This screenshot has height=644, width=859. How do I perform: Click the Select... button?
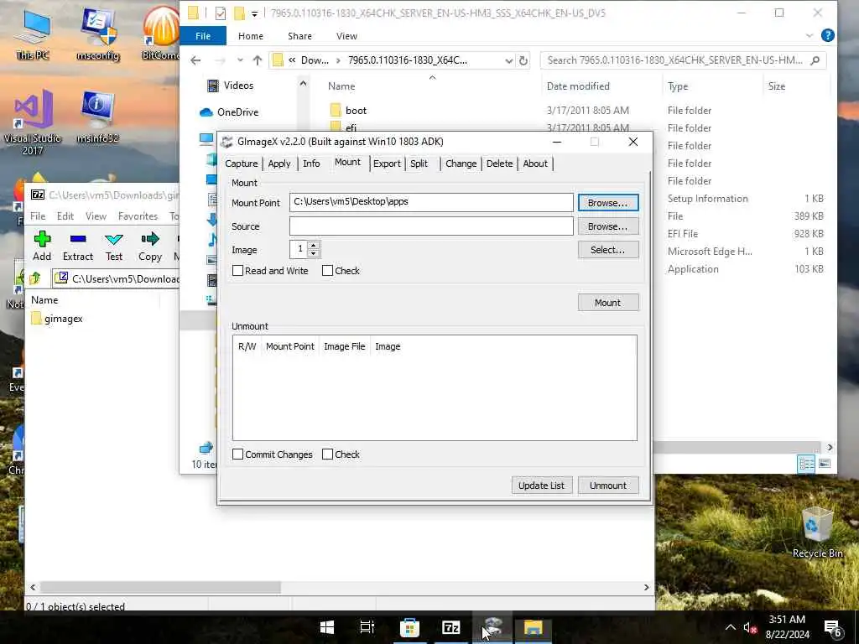[608, 250]
